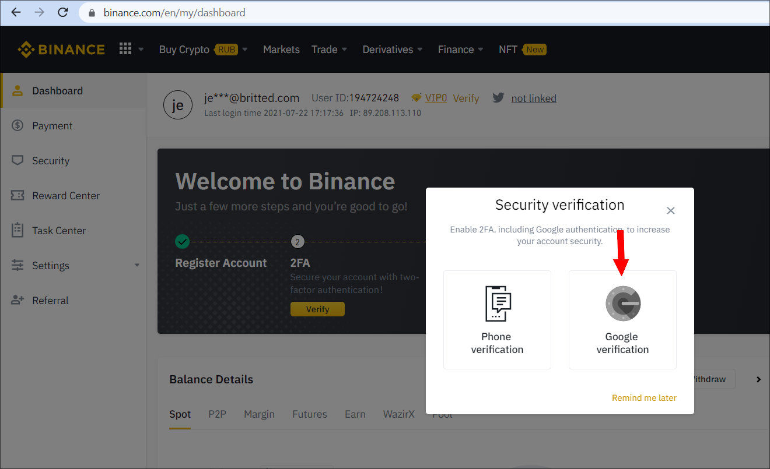Select the WazirX balance tab
Image resolution: width=770 pixels, height=469 pixels.
coord(399,414)
